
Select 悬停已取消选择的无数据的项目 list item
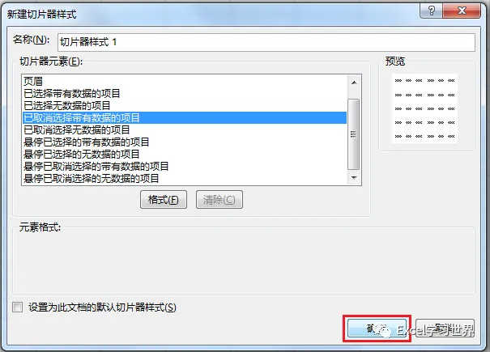click(x=185, y=179)
